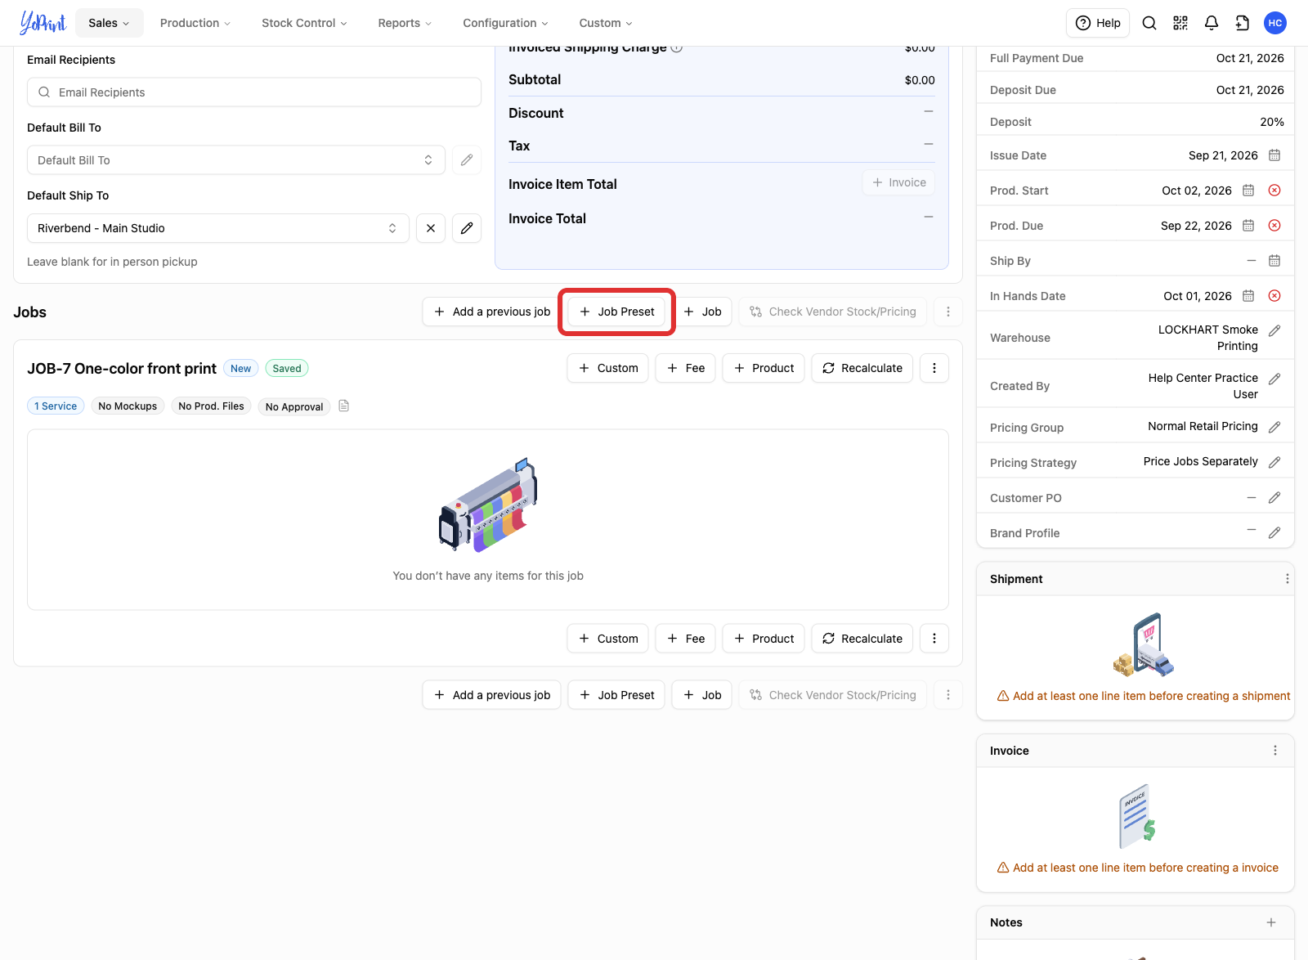1308x960 pixels.
Task: Click the Help button
Action: 1098,23
